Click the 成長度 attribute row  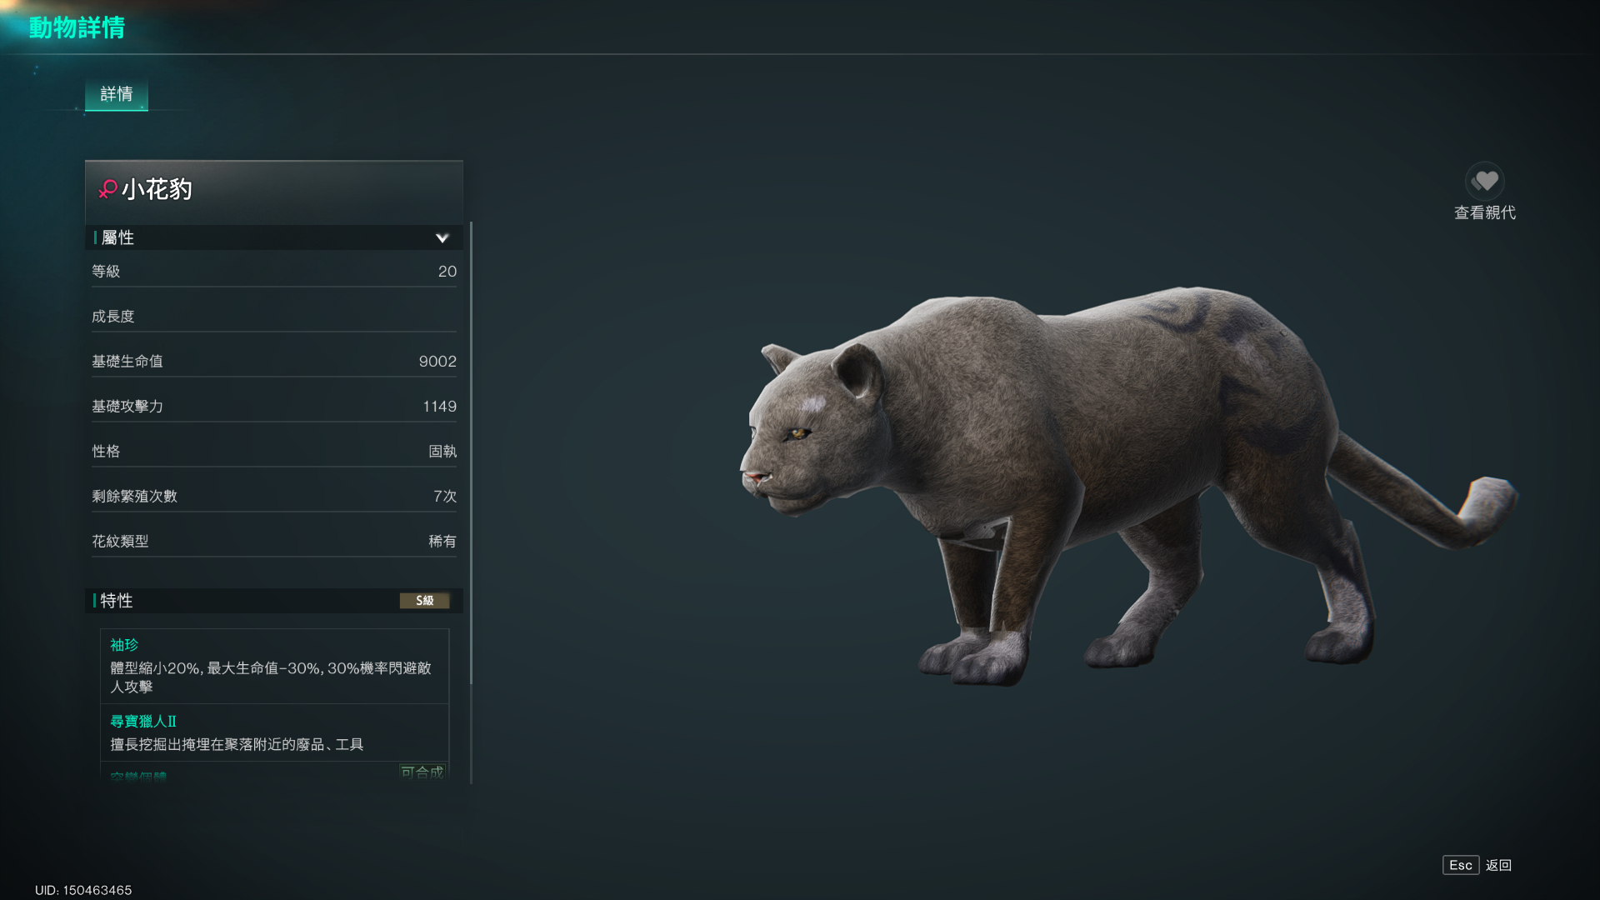[274, 317]
